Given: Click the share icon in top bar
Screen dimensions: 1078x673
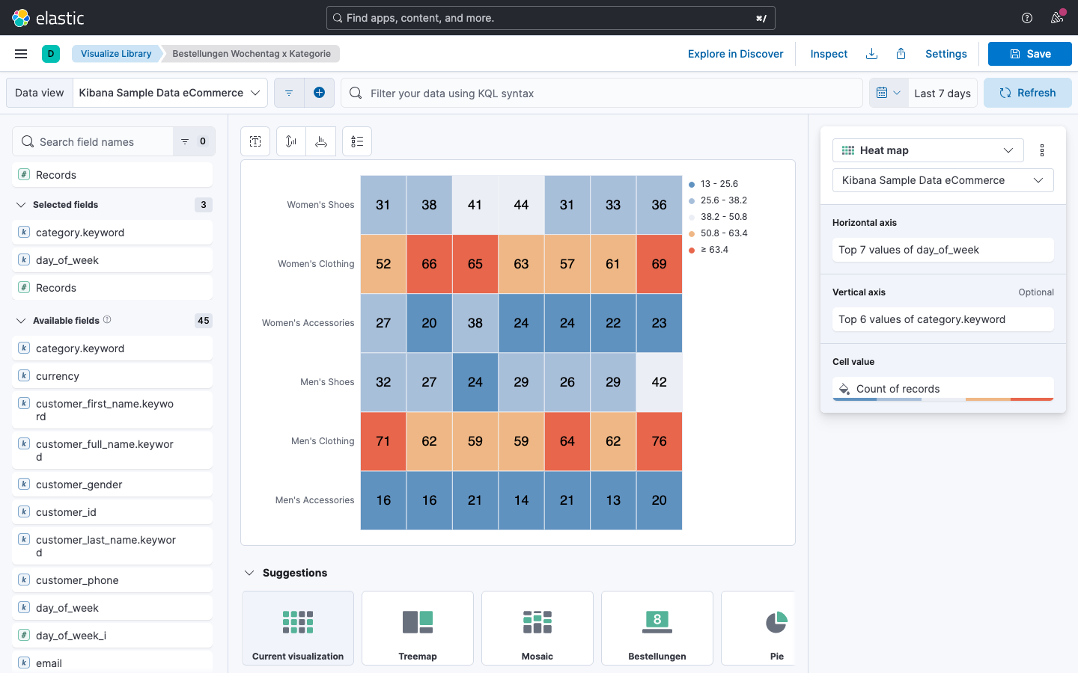Looking at the screenshot, I should [x=901, y=54].
